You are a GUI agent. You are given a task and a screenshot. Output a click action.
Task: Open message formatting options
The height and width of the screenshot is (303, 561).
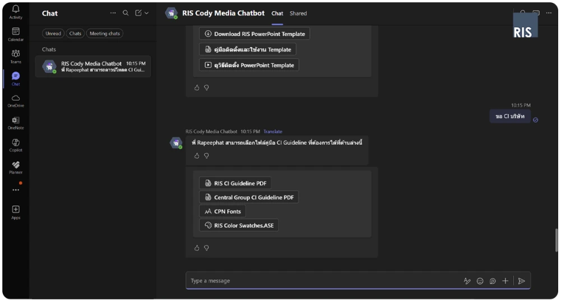click(467, 281)
